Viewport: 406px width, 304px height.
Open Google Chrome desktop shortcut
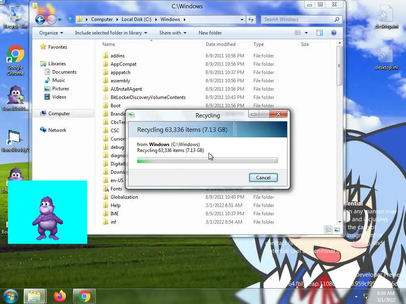click(15, 61)
